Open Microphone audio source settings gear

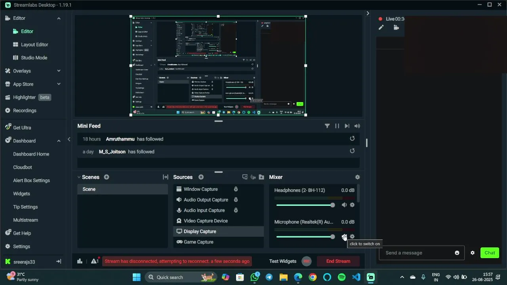352,237
